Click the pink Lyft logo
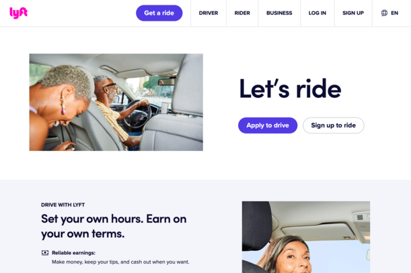Image resolution: width=411 pixels, height=273 pixels. point(18,13)
